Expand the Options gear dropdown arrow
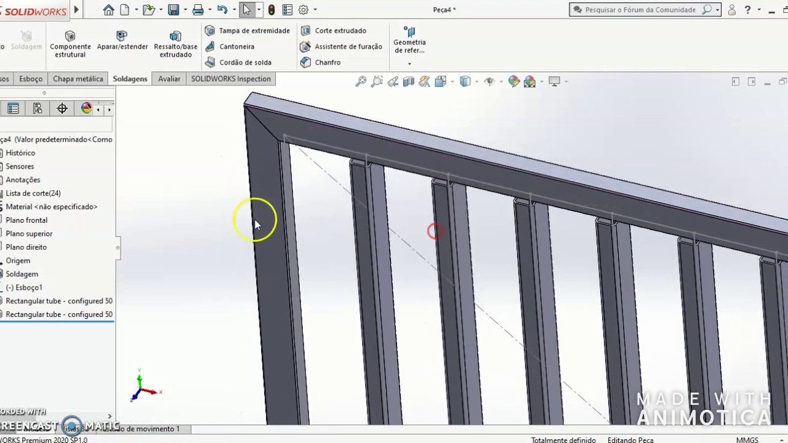Image resolution: width=788 pixels, height=443 pixels. pyautogui.click(x=315, y=10)
